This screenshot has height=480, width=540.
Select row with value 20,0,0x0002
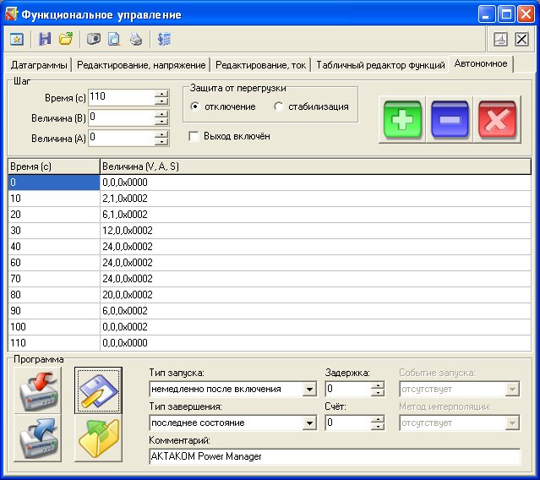click(x=270, y=295)
